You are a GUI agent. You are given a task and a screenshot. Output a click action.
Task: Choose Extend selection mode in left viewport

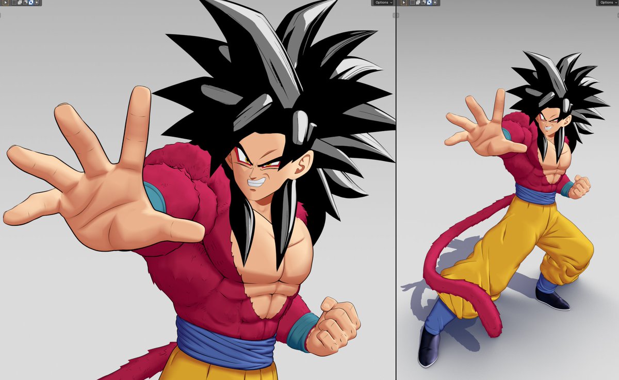coord(20,3)
